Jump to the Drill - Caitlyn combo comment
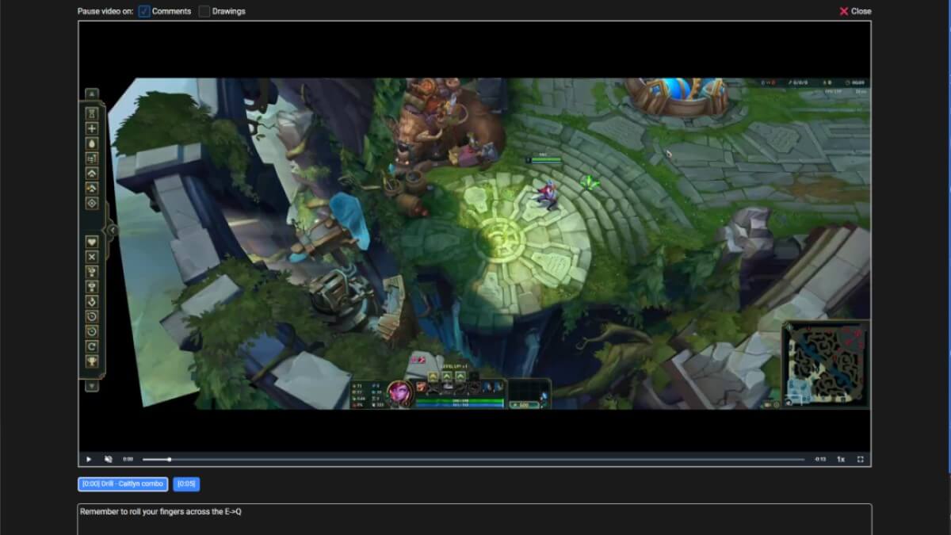 123,483
